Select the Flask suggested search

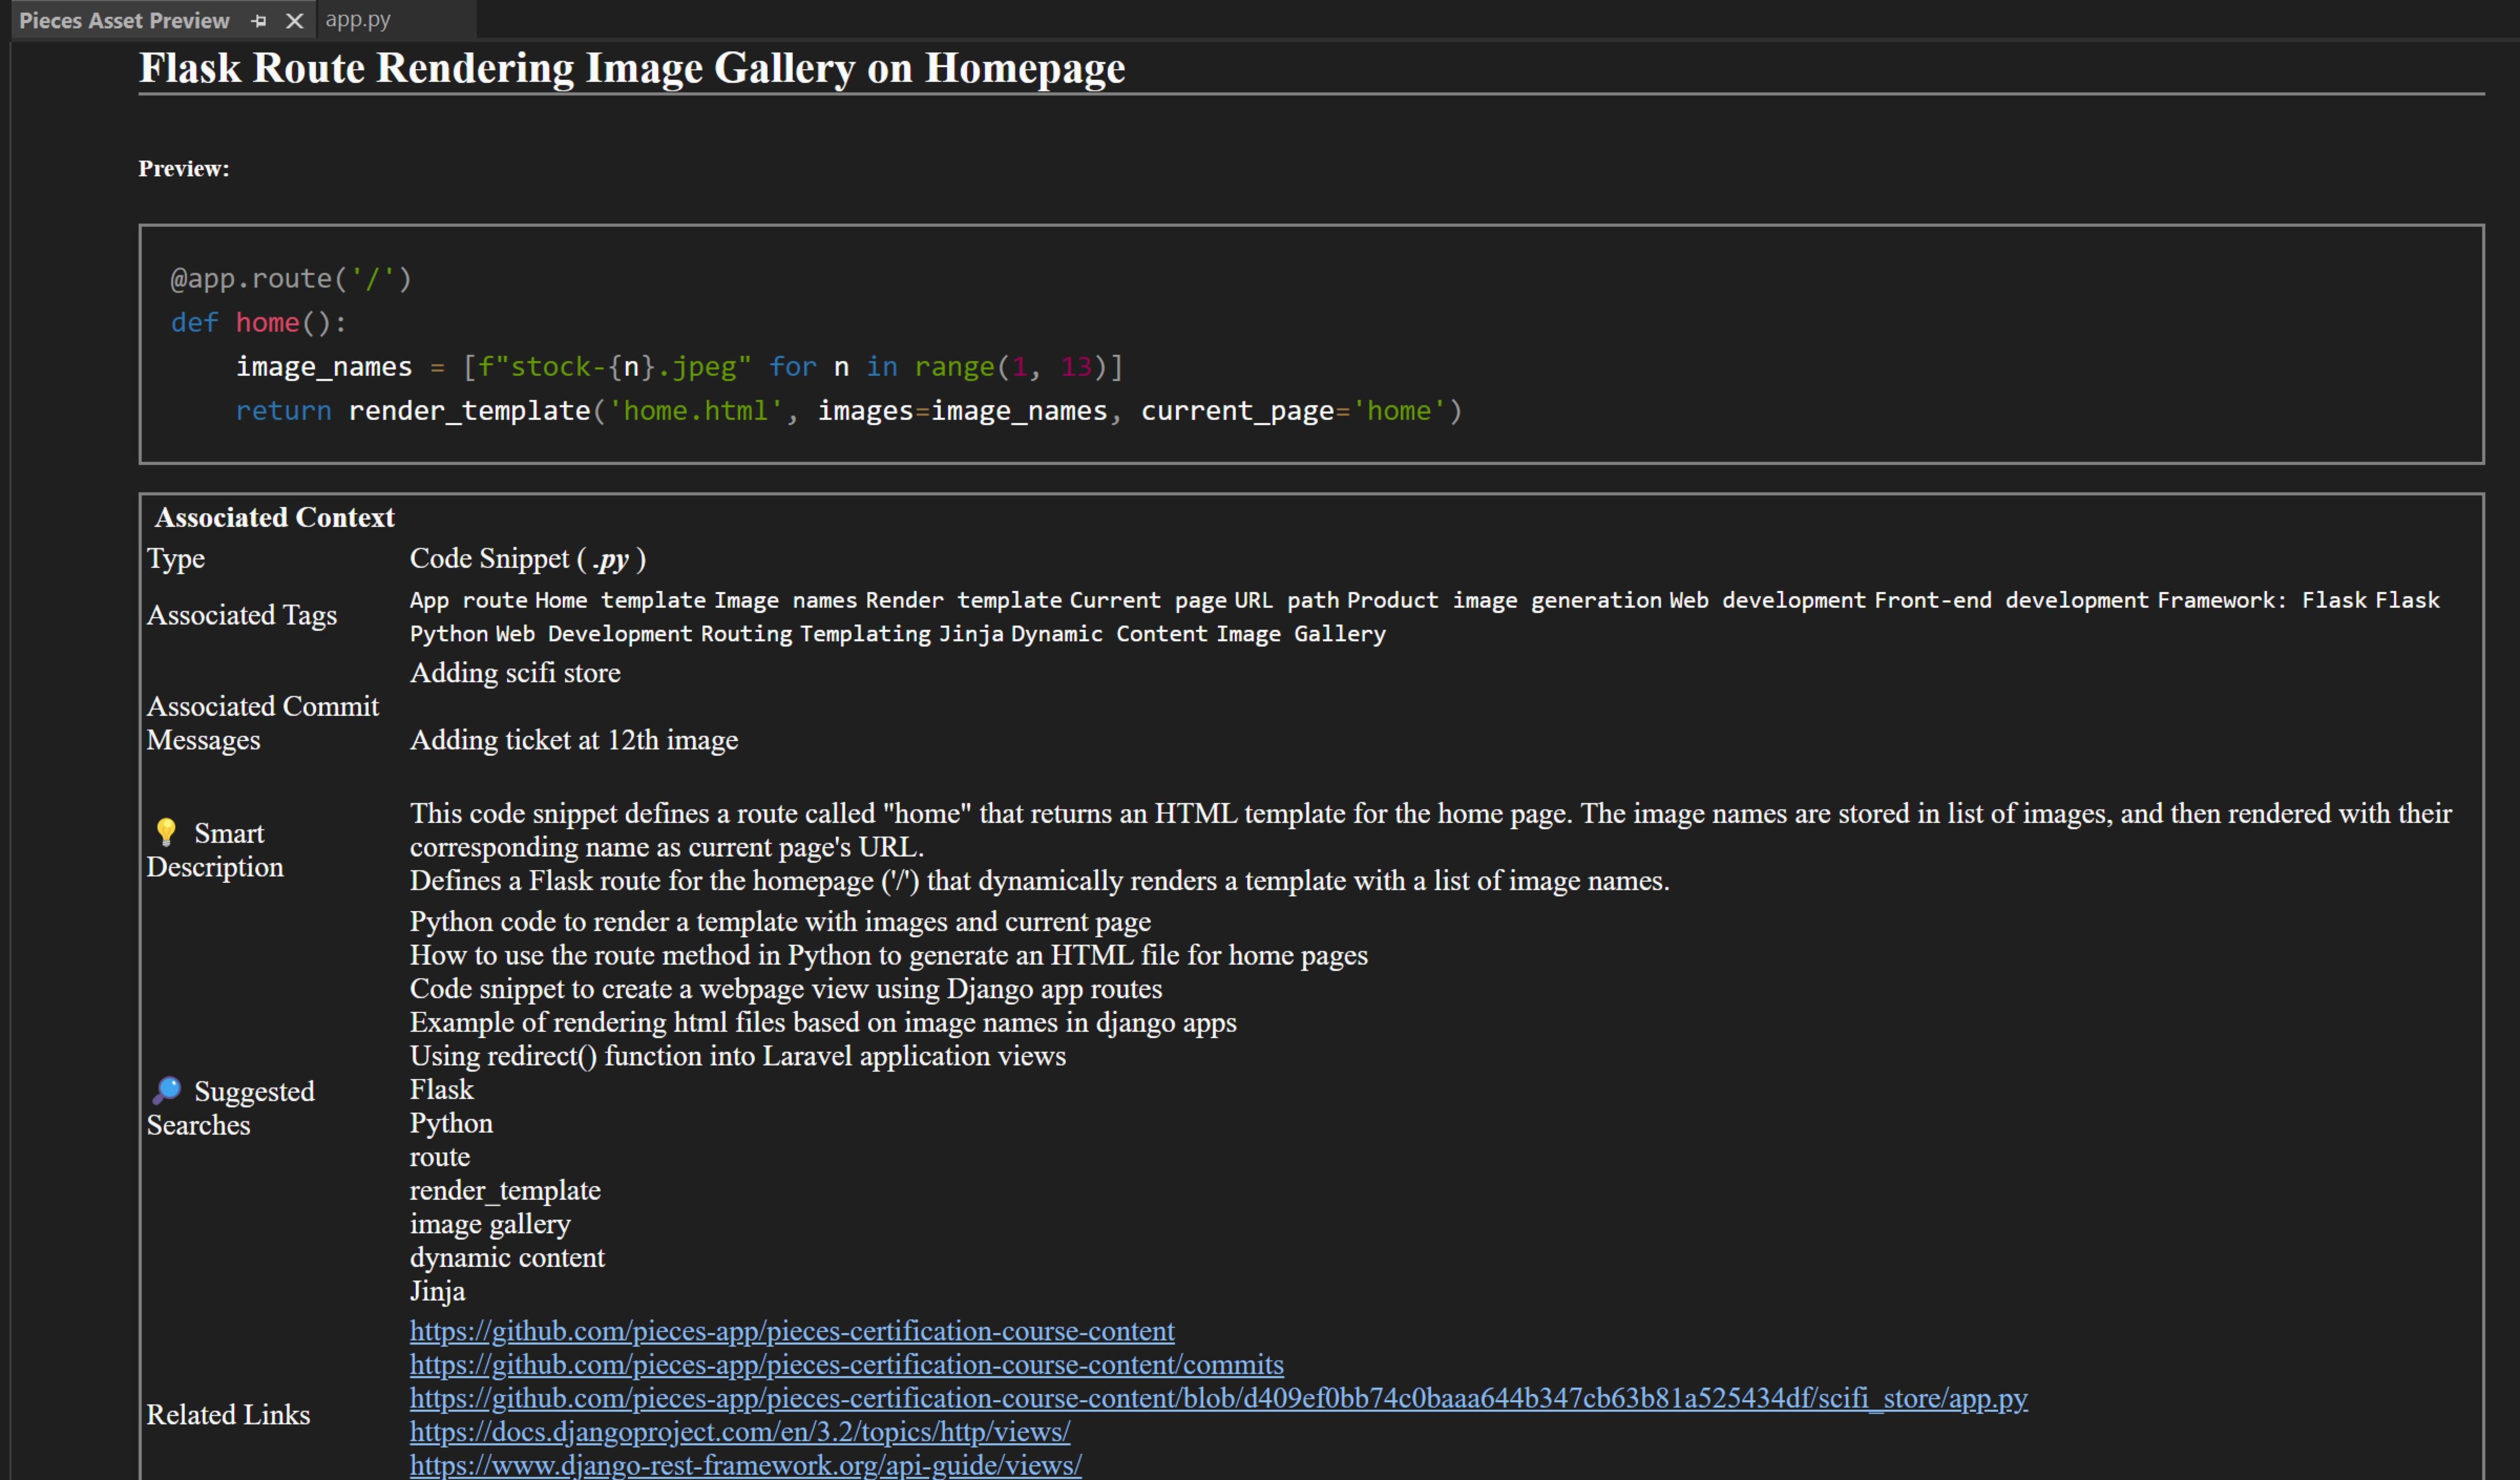coord(441,1089)
